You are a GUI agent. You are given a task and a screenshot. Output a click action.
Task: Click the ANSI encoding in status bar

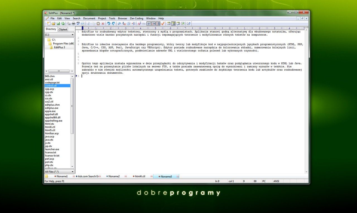click(x=276, y=181)
